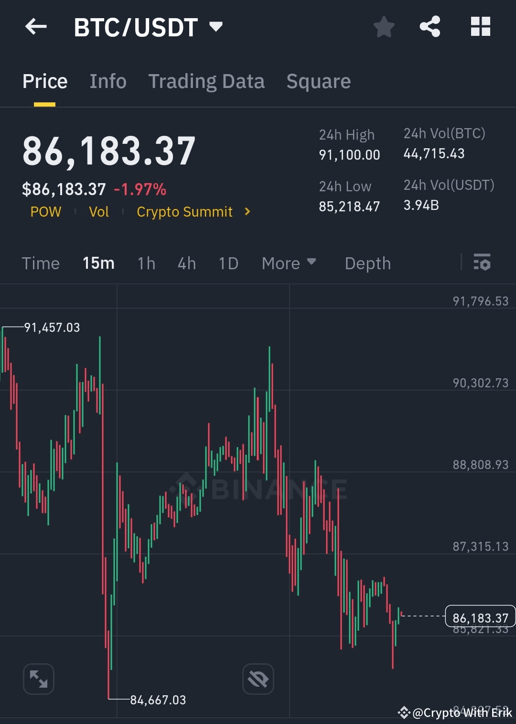
Task: Expand the chart to fullscreen view
Action: click(x=38, y=679)
